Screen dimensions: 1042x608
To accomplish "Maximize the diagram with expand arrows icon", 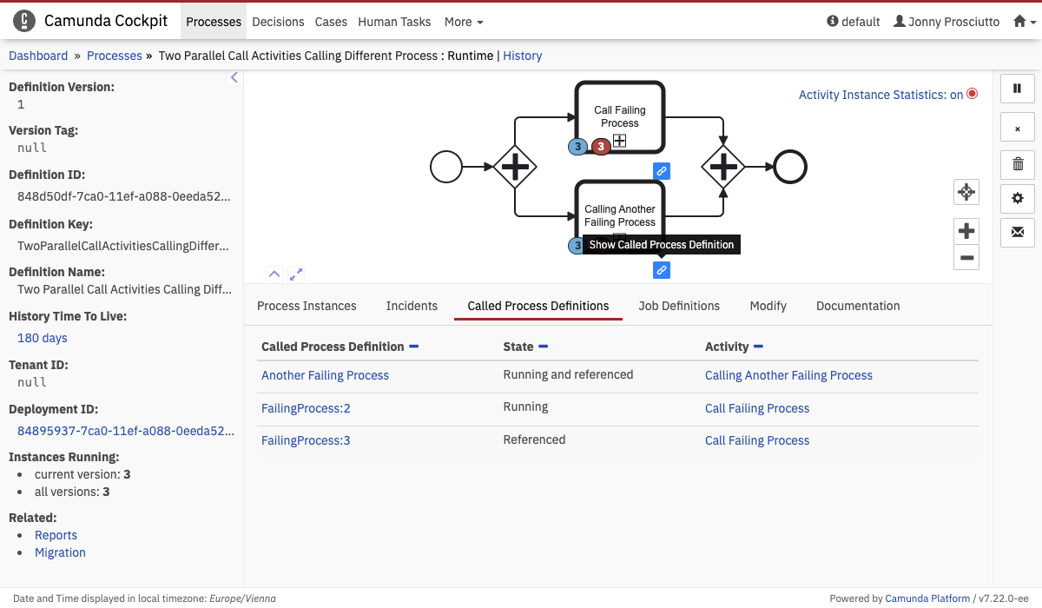I will click(x=296, y=274).
